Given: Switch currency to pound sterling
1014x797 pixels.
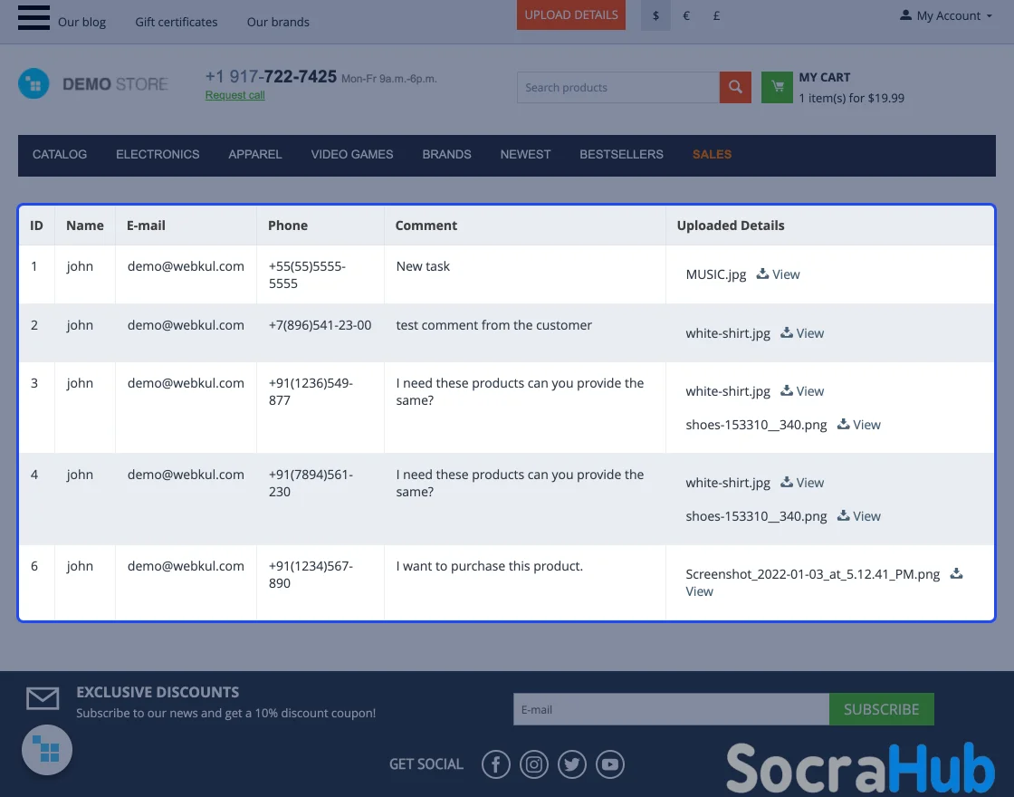Looking at the screenshot, I should tap(716, 15).
